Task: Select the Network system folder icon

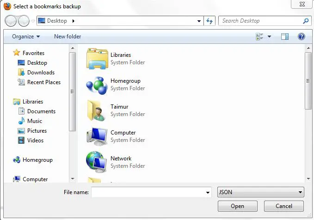Action: [x=97, y=162]
